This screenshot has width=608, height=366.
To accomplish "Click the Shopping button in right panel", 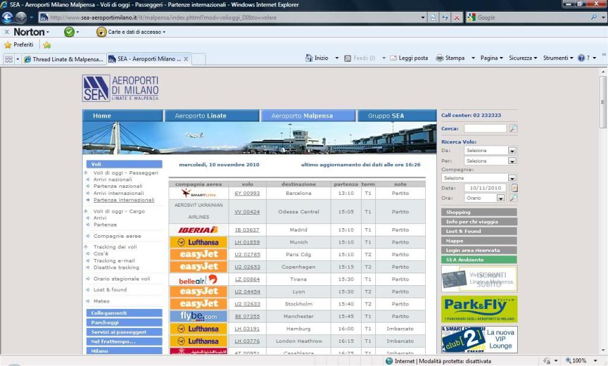I will click(479, 212).
